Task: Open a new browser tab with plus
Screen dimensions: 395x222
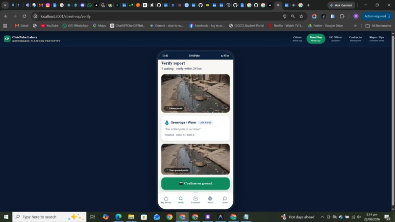Action: click(308, 5)
